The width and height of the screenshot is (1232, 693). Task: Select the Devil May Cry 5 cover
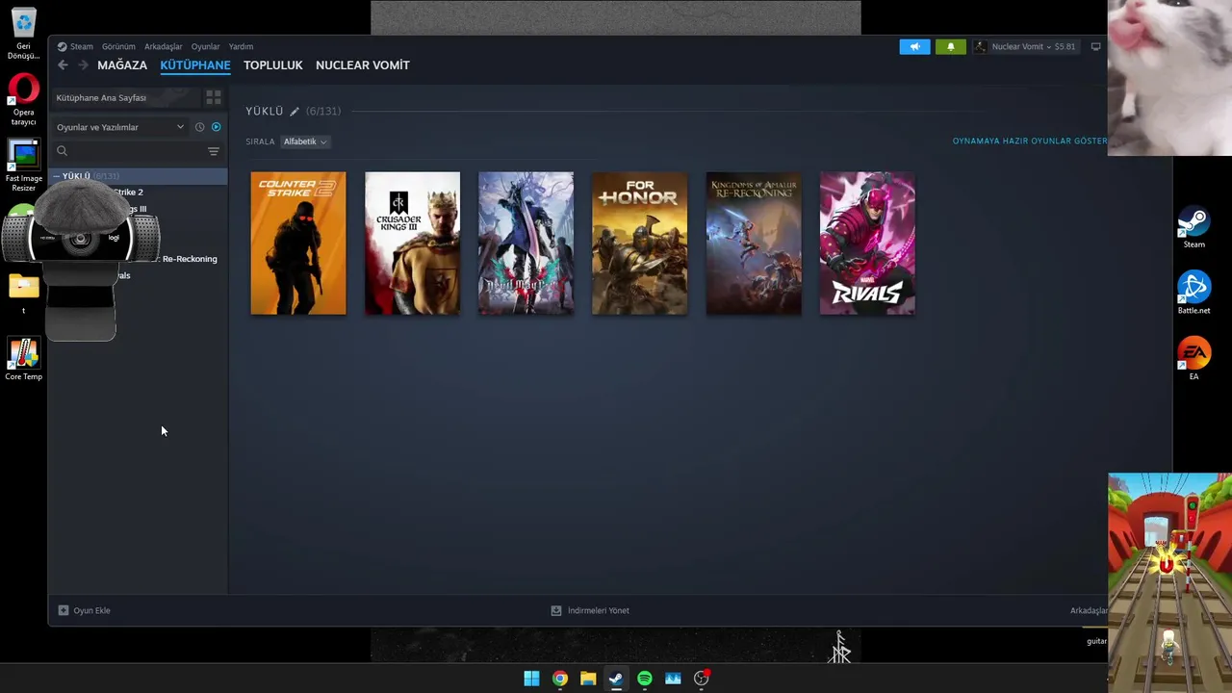click(x=526, y=244)
